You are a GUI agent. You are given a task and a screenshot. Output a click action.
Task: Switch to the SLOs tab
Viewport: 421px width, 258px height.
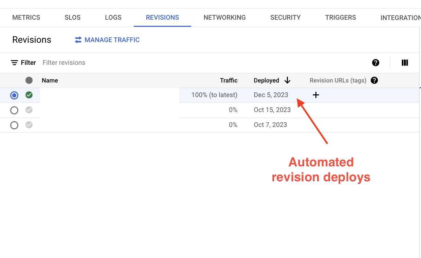pos(73,18)
